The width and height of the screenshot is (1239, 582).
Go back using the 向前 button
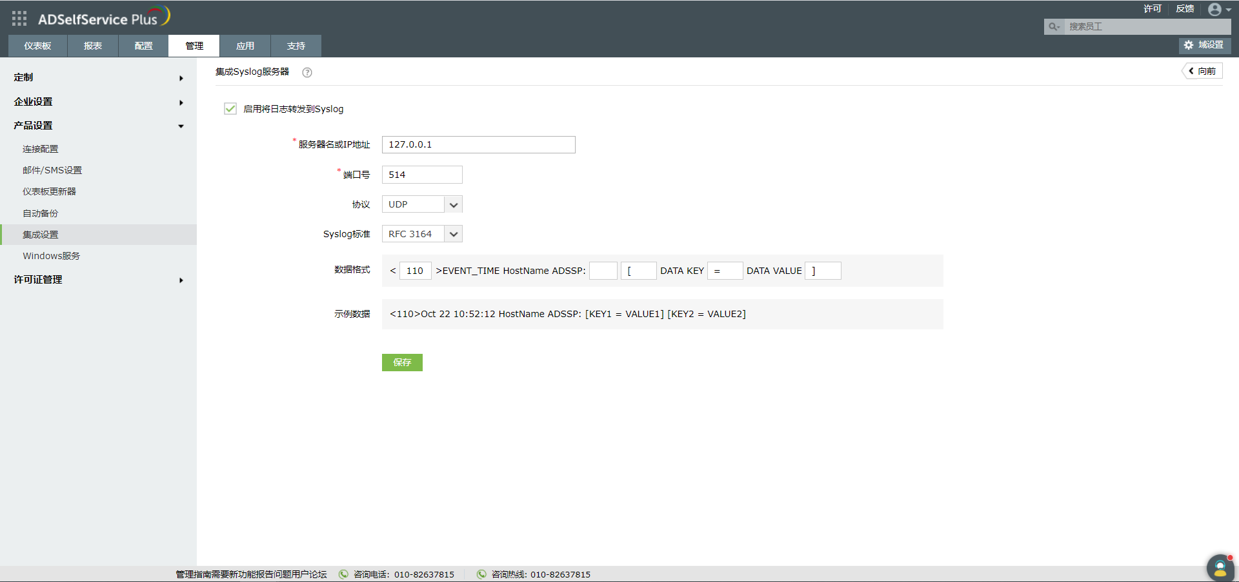pyautogui.click(x=1202, y=71)
